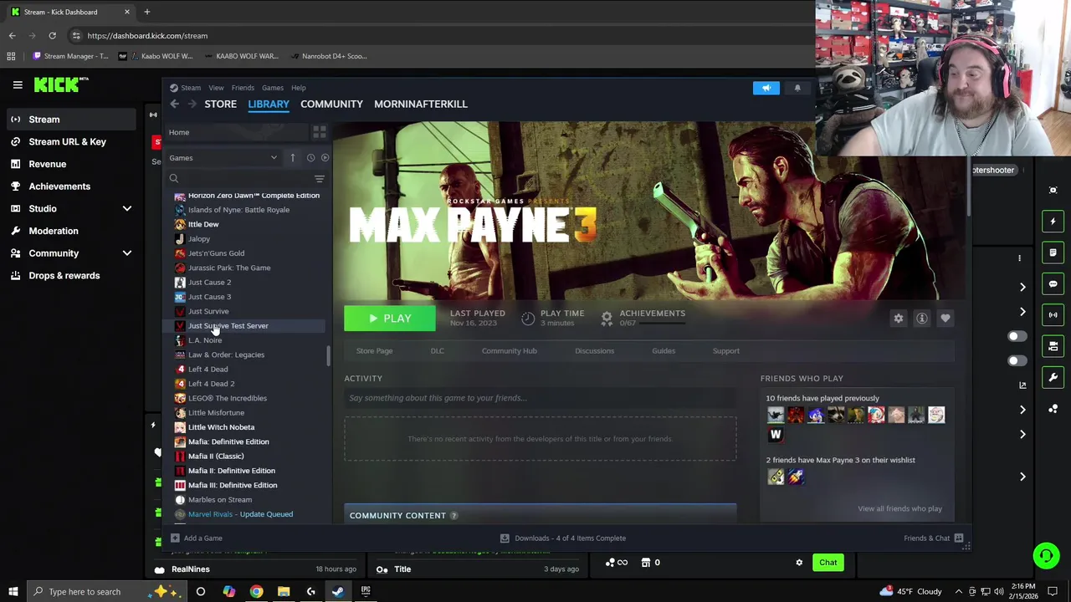Open chat settings gear next to Chat
Viewport: 1071px width, 602px height.
pos(799,563)
